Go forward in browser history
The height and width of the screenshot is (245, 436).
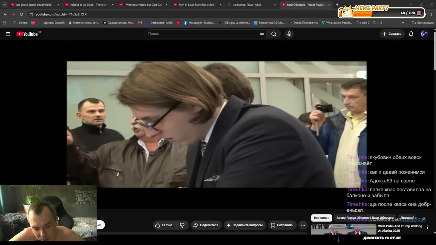click(x=13, y=14)
